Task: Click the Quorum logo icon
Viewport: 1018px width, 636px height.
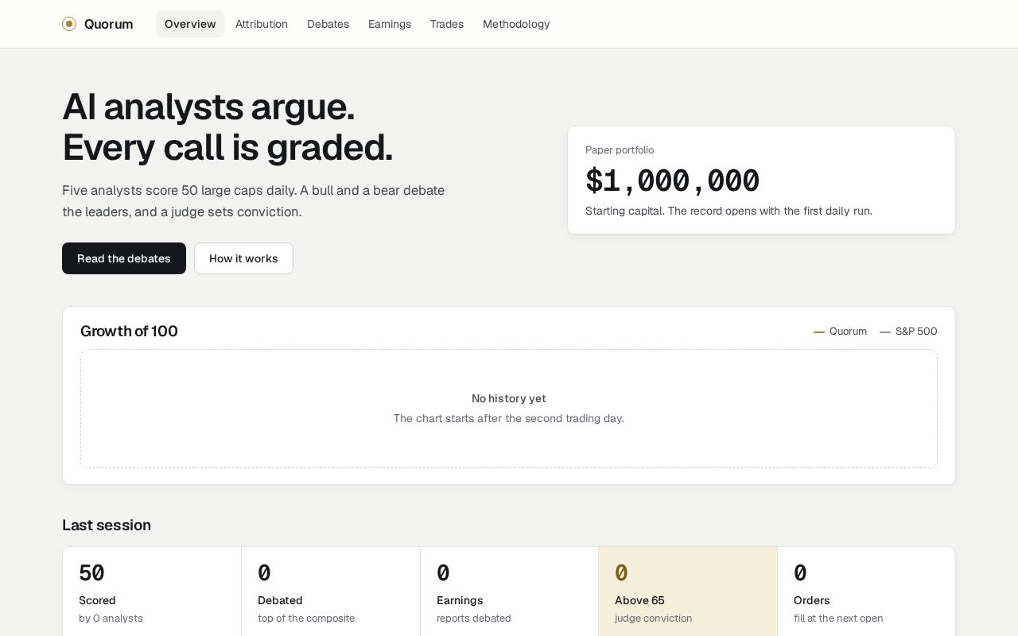Action: pyautogui.click(x=69, y=24)
